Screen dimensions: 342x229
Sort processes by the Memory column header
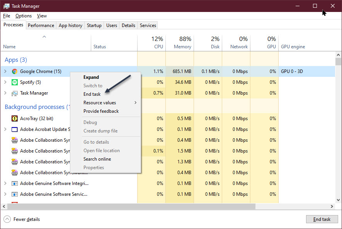(x=180, y=42)
